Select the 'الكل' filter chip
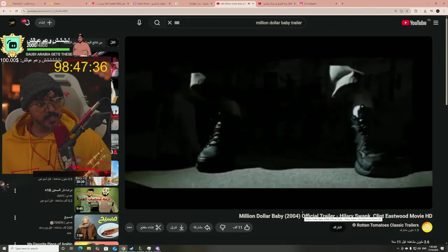Screen dimensions: 448x252 [x=113, y=42]
